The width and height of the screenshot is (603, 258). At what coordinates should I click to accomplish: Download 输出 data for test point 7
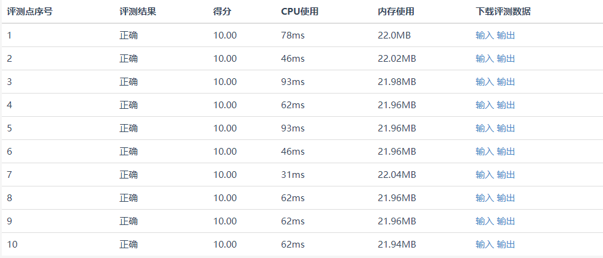tap(506, 175)
